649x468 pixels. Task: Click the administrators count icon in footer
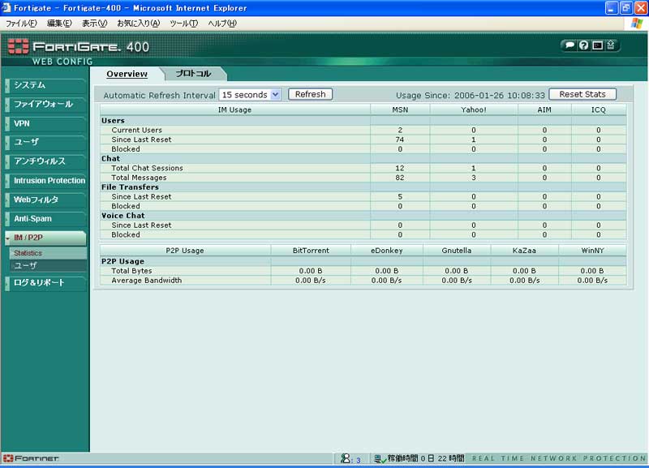(x=346, y=458)
